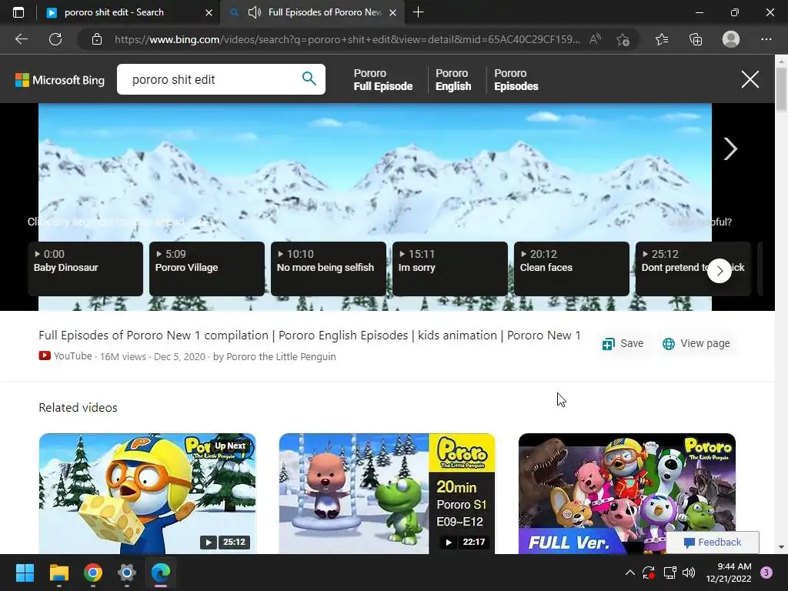Go to the next video arrow
This screenshot has width=788, height=591.
point(730,149)
